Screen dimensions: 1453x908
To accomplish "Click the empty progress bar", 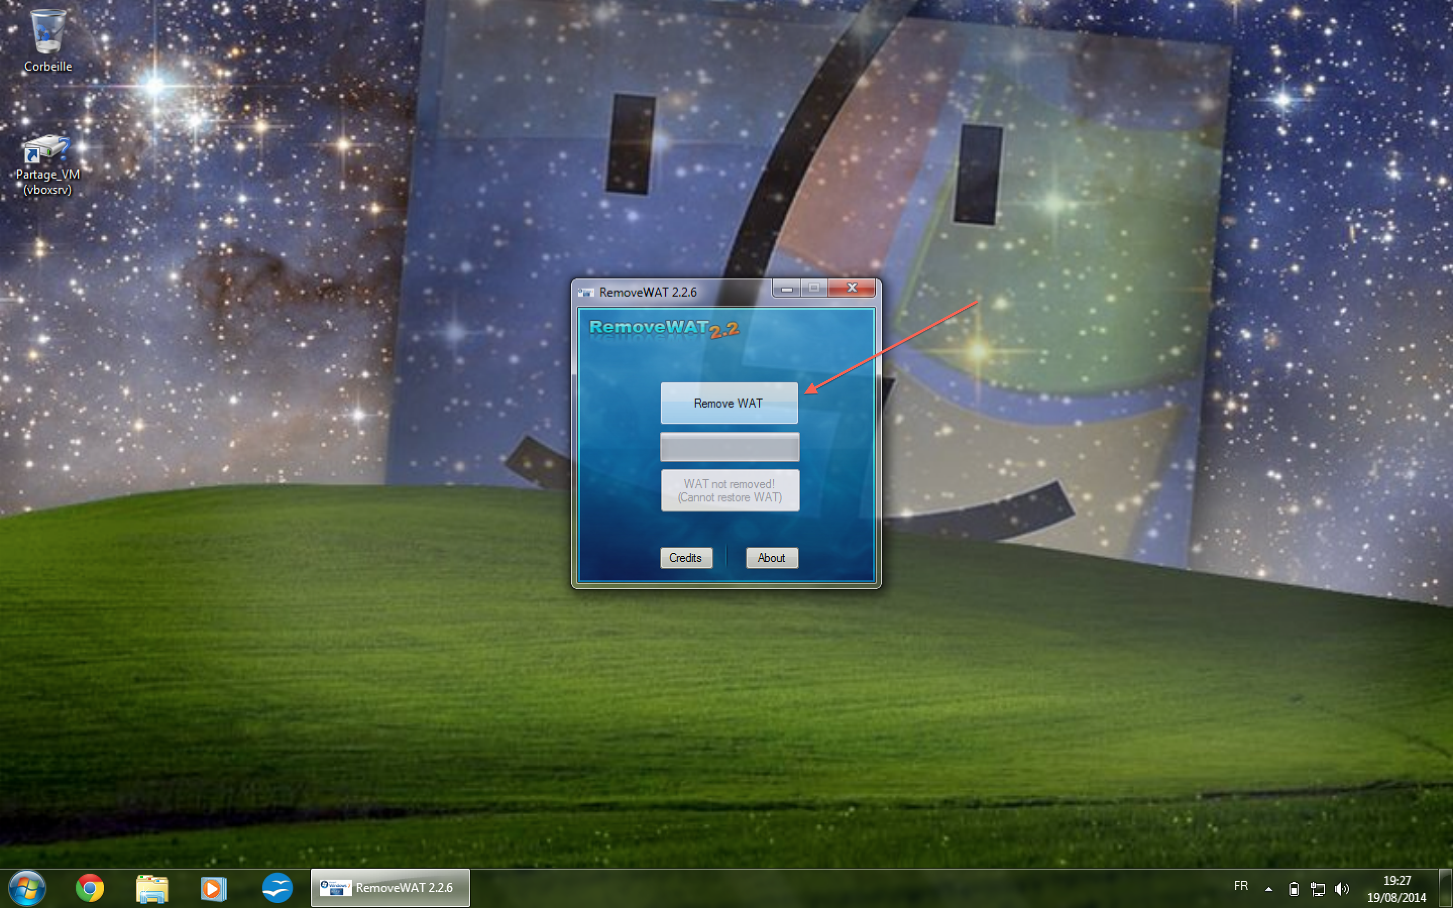I will coord(729,447).
